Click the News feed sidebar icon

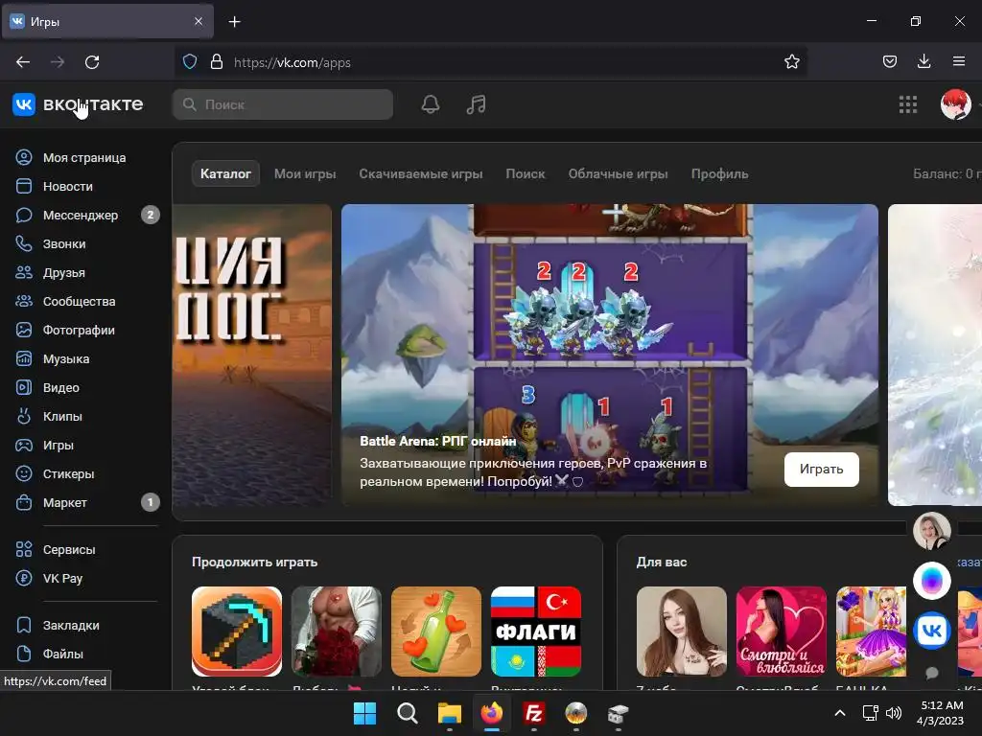tap(24, 186)
